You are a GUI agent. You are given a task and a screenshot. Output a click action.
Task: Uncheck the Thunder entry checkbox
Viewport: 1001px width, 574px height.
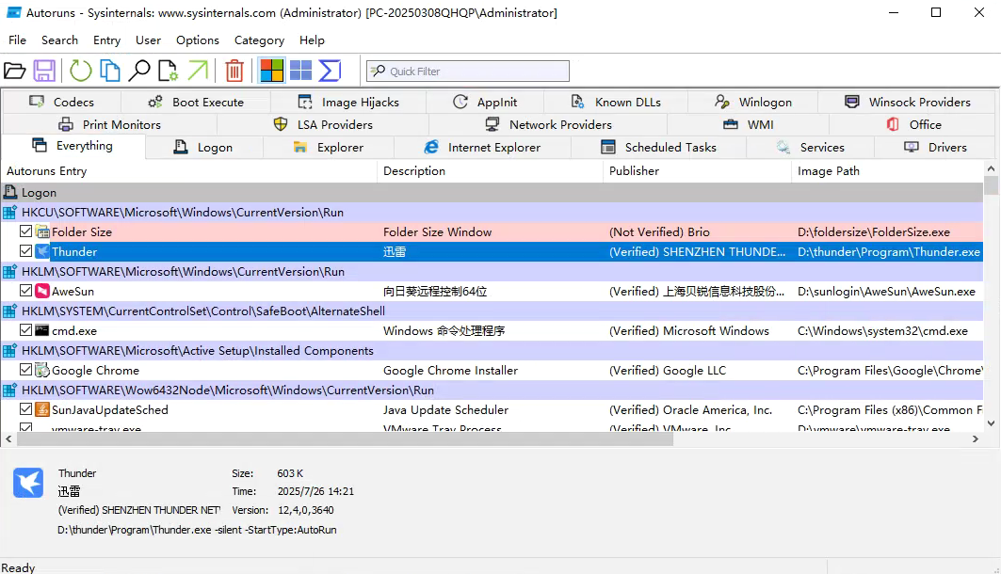click(x=25, y=251)
